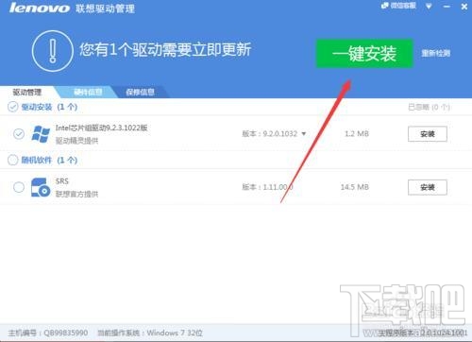Select the Intel芯片组驱动9.2.3.1022版 name
472x342 pixels.
(x=102, y=128)
